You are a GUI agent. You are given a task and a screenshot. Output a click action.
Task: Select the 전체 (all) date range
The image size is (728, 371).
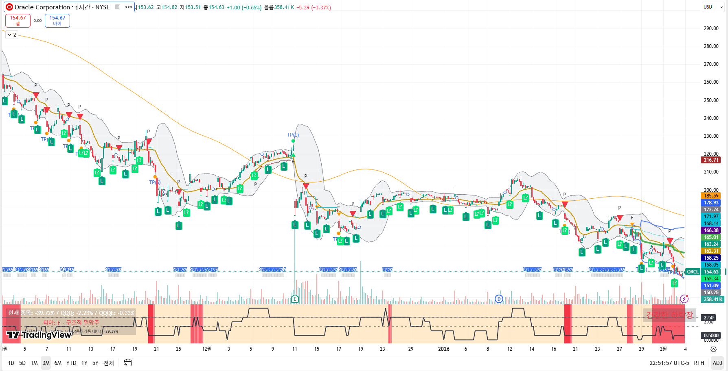coord(109,363)
